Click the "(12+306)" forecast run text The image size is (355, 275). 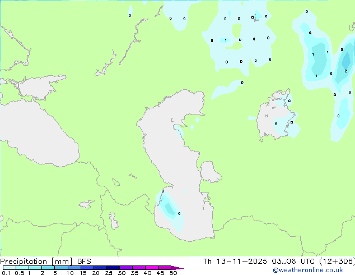point(337,262)
